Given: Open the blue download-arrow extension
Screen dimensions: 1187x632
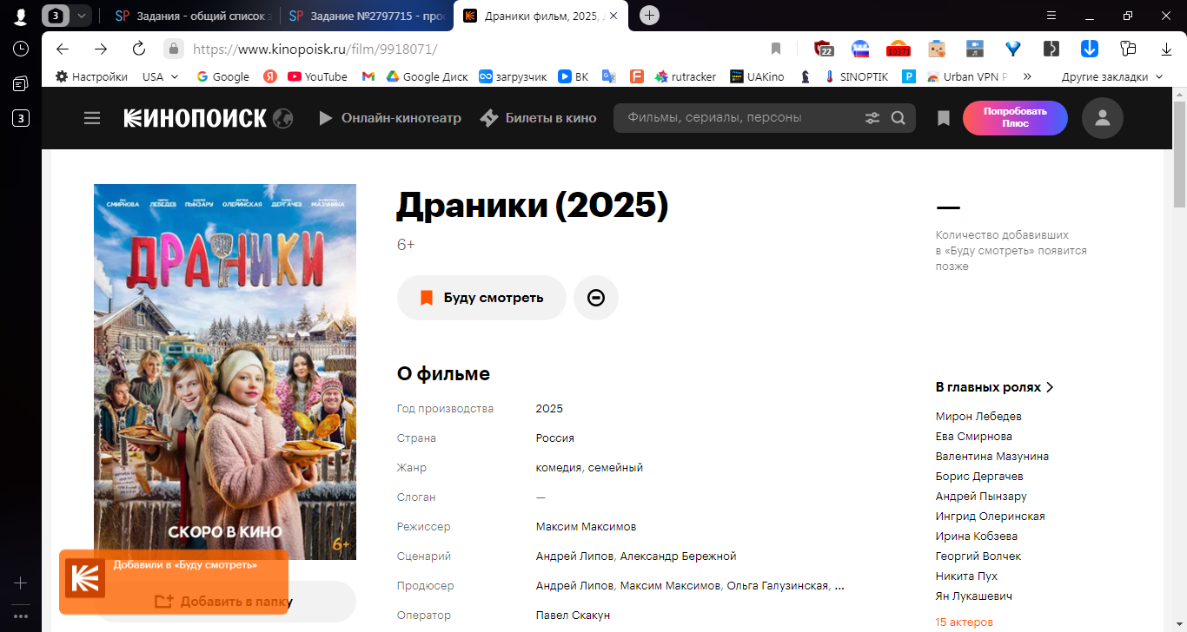Looking at the screenshot, I should pyautogui.click(x=1090, y=49).
